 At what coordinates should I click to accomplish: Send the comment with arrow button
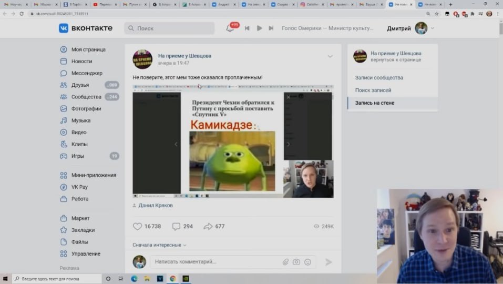coord(329,262)
